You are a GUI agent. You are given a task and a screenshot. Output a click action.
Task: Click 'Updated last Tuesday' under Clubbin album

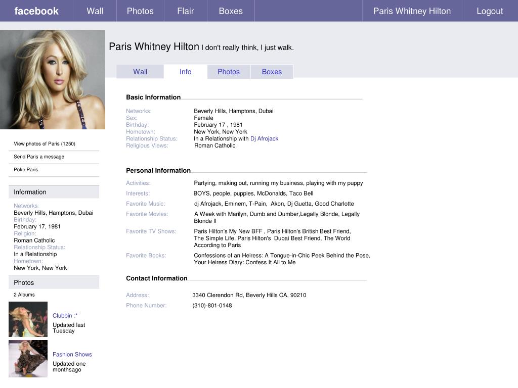69,328
